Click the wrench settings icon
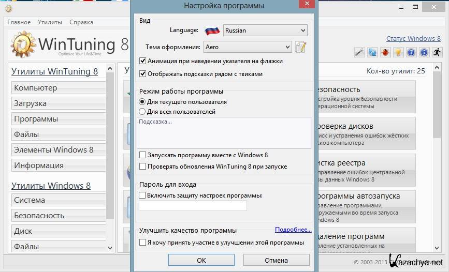449x272 pixels. pyautogui.click(x=359, y=52)
